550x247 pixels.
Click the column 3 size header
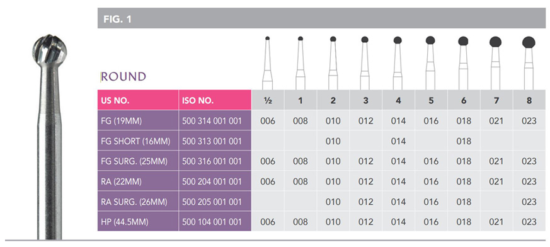tap(366, 100)
